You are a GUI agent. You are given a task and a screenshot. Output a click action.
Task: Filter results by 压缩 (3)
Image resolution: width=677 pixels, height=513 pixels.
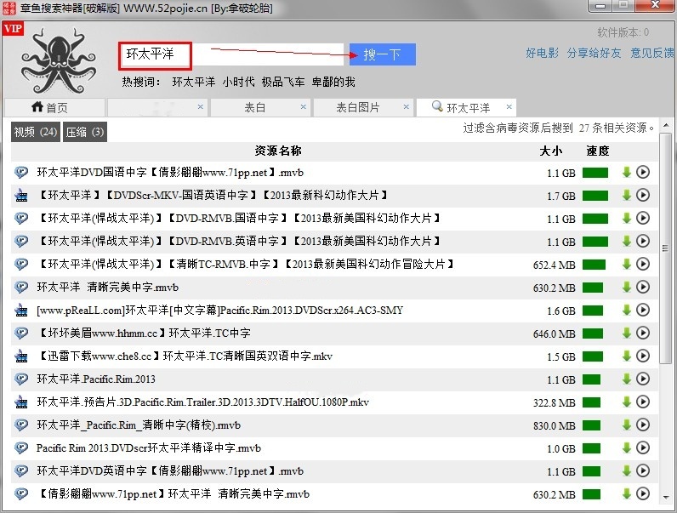click(85, 132)
